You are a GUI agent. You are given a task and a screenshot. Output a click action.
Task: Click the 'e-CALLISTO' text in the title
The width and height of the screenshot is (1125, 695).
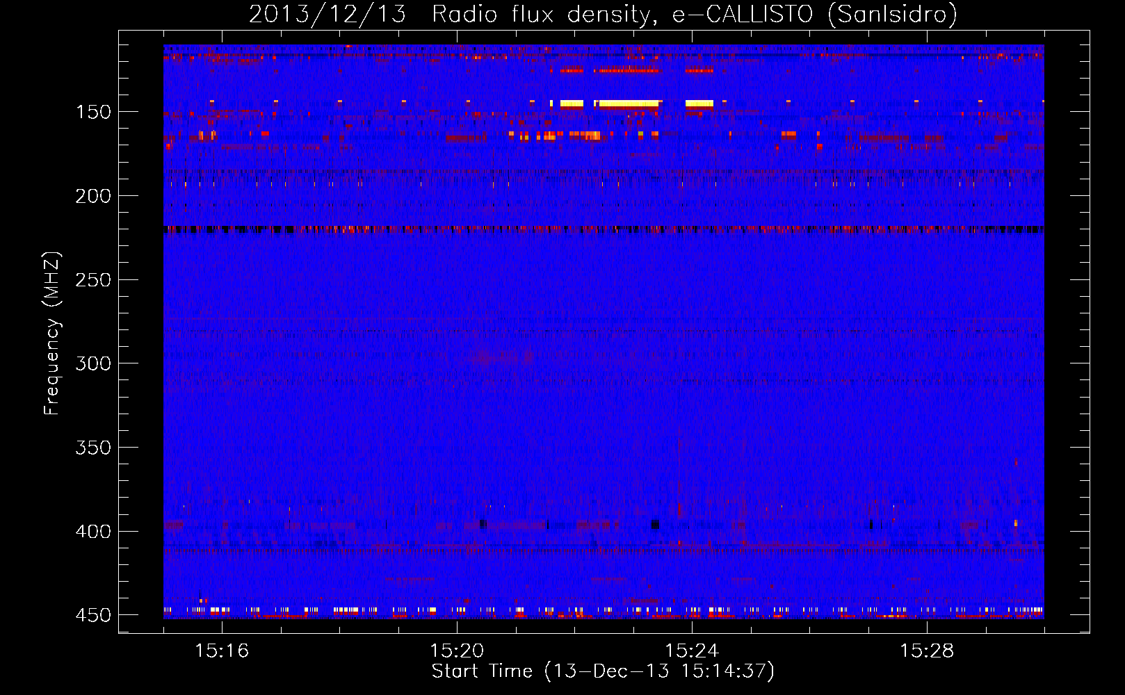click(x=742, y=14)
